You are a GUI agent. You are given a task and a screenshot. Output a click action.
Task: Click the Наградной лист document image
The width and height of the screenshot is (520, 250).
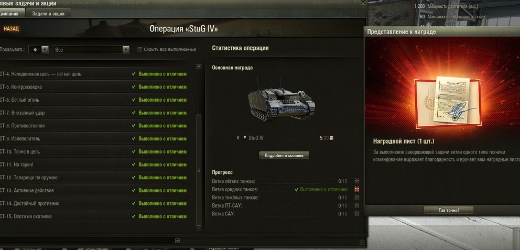coord(447,102)
